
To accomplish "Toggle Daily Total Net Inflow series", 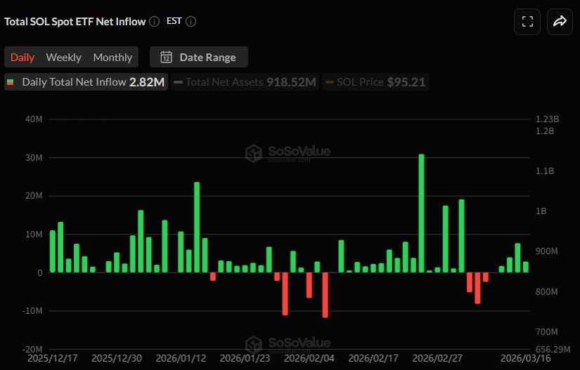I will (86, 82).
